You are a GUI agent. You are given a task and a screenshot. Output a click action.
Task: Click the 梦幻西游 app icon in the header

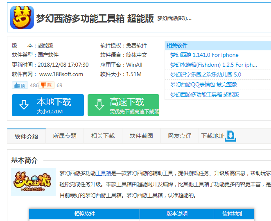coord(22,17)
